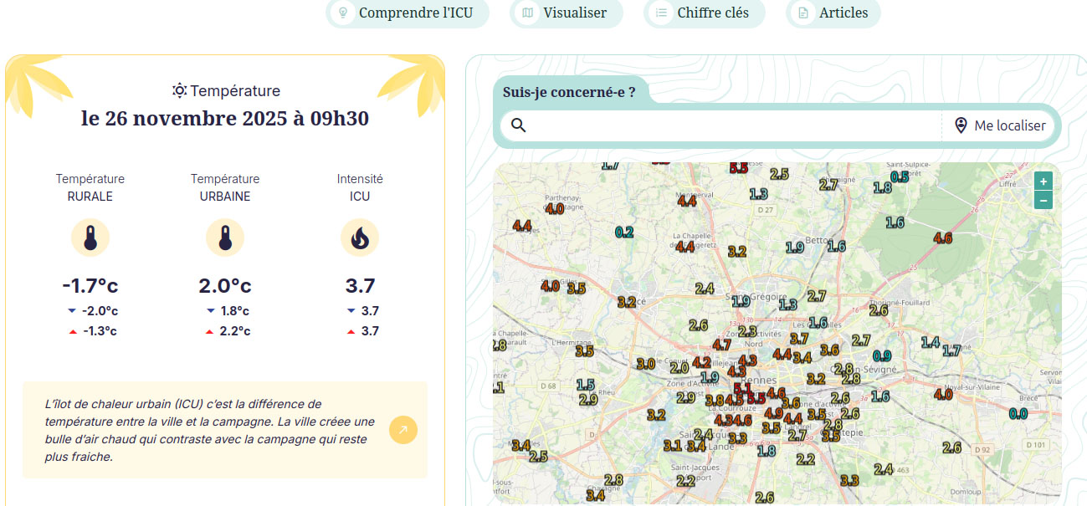This screenshot has width=1087, height=506.
Task: Click the location pin icon
Action: click(961, 125)
